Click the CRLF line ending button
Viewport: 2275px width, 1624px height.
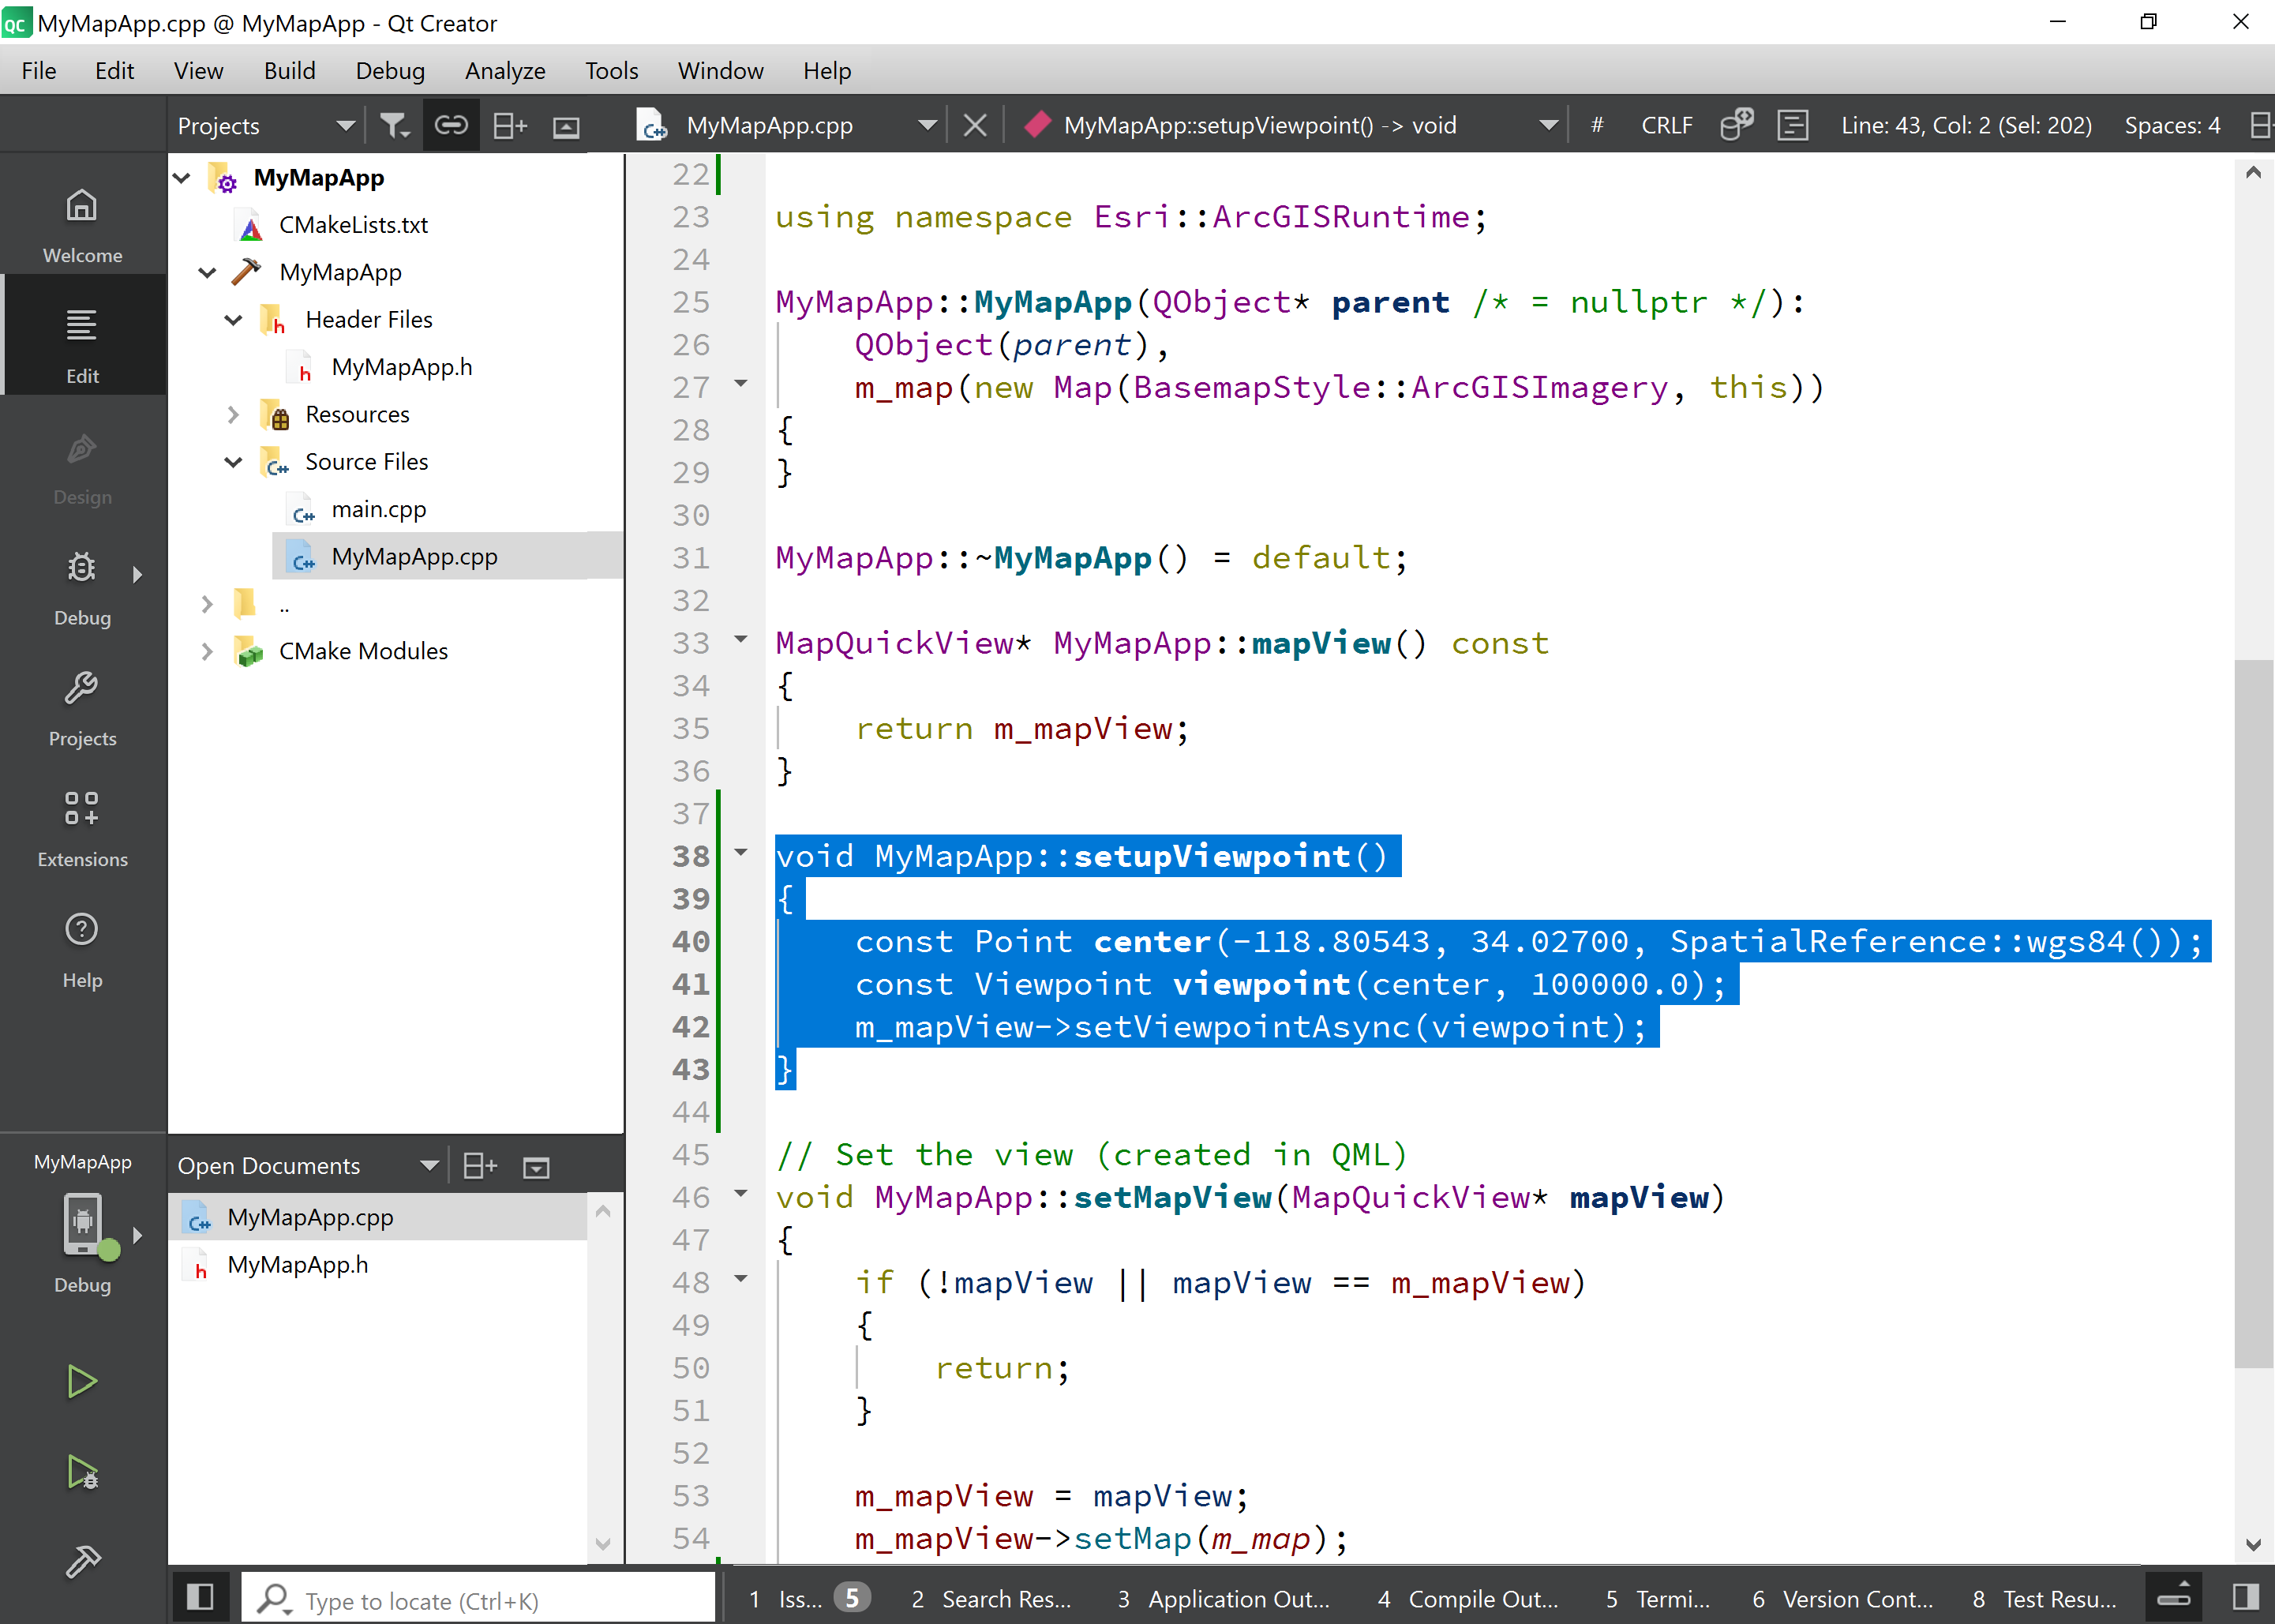point(1666,126)
